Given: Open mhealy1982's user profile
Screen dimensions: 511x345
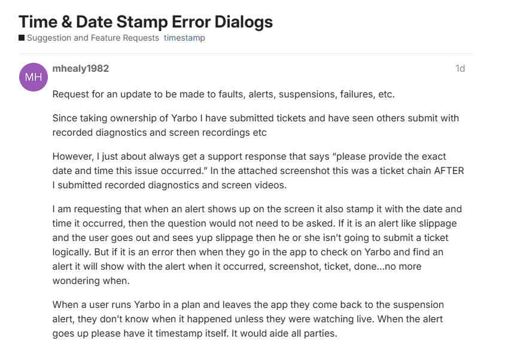Looking at the screenshot, I should 81,68.
